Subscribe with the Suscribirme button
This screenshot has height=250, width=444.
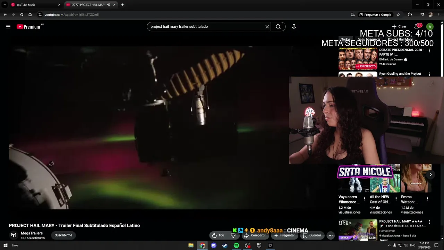coord(63,235)
